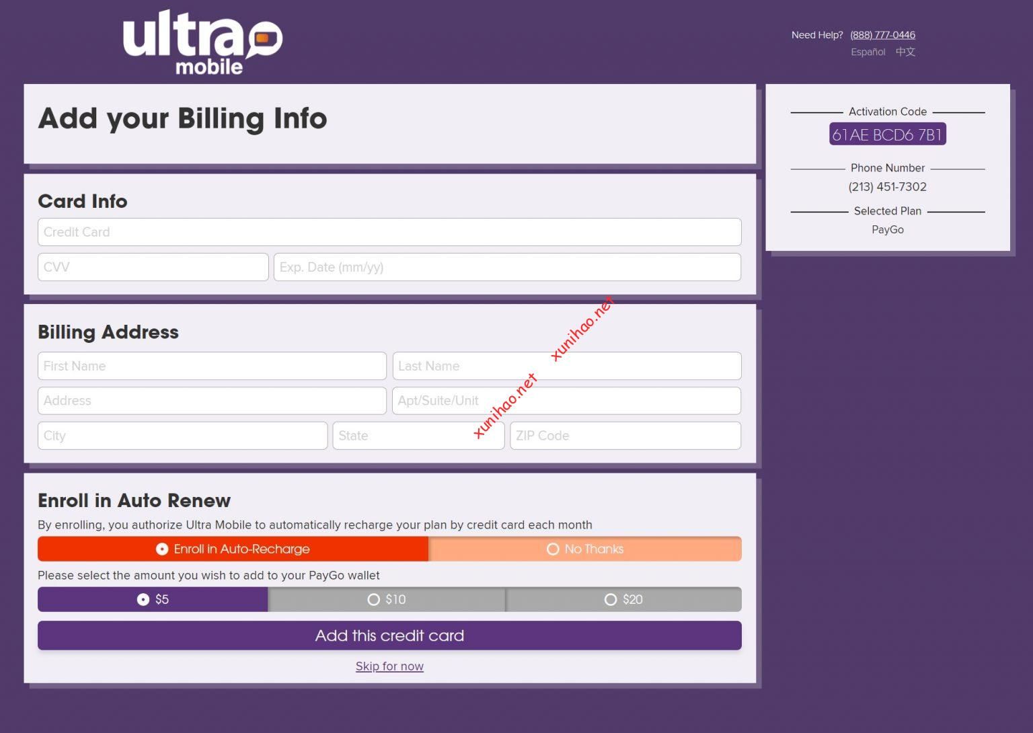Focus the Address field
The image size is (1033, 733).
click(x=212, y=401)
